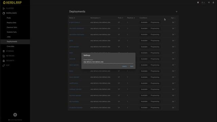The height and width of the screenshot is (122, 217).
Task: Open the user account icon
Action: pyautogui.click(x=213, y=2)
